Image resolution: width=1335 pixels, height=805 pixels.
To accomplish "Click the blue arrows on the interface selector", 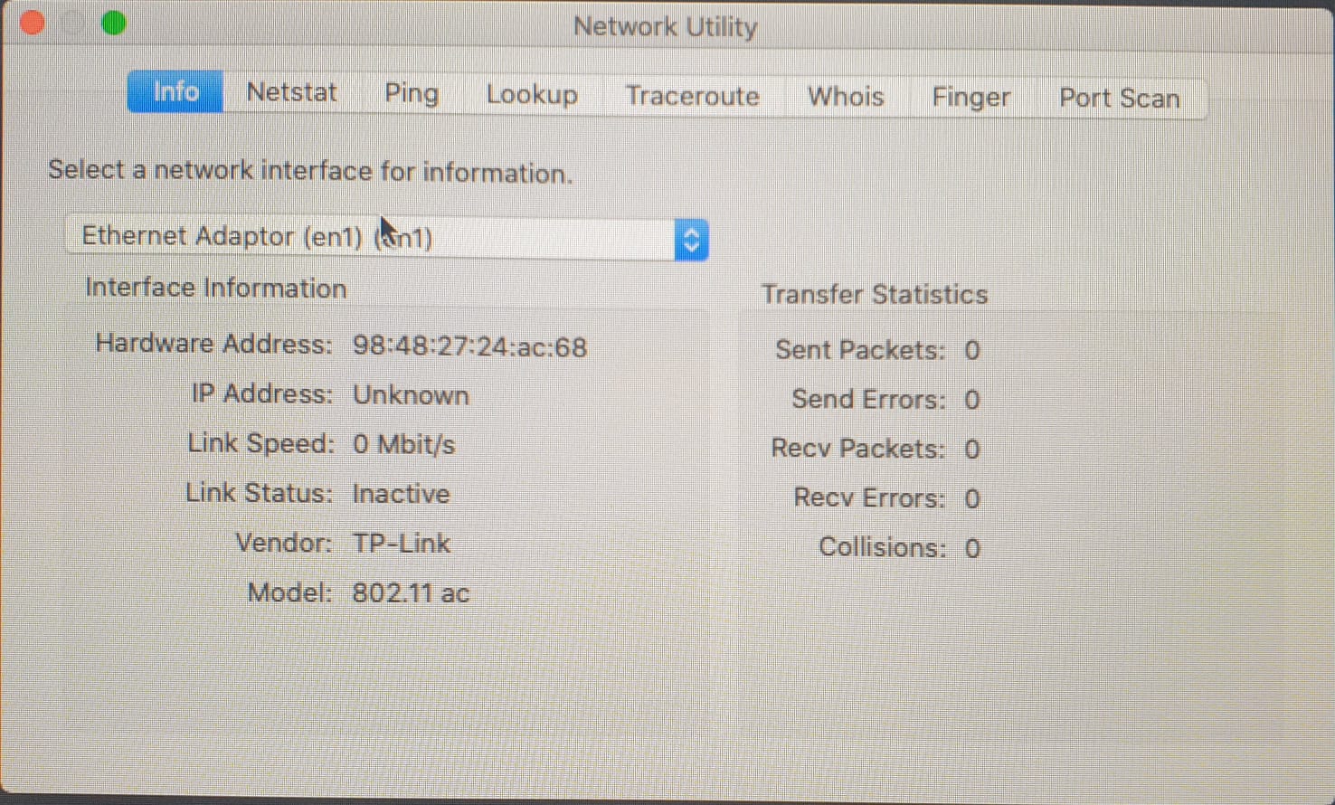I will (691, 241).
